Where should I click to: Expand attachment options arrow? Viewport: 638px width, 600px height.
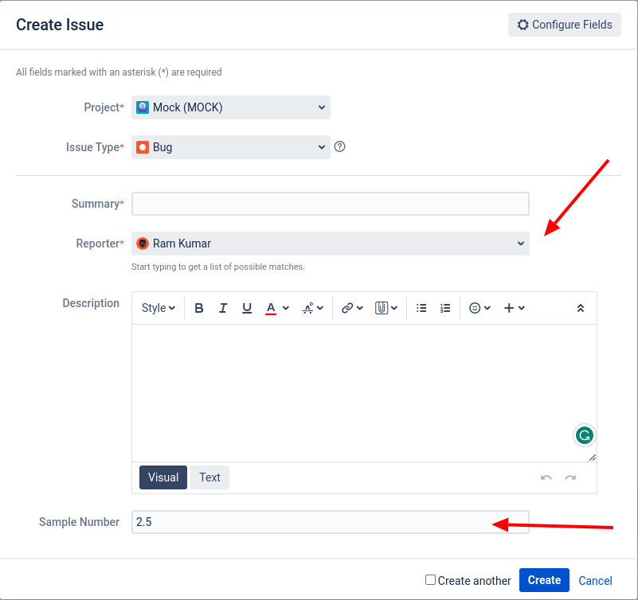(393, 308)
